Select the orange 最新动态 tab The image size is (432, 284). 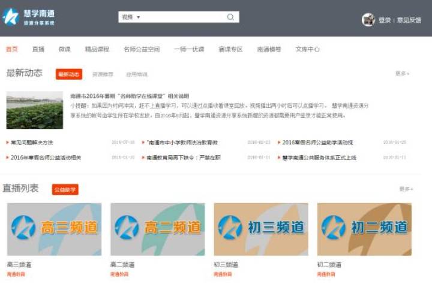point(69,74)
